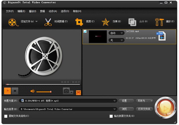Open the 自动 dropdown in file row
Screen dimensions: 179x125
pyautogui.click(x=116, y=33)
